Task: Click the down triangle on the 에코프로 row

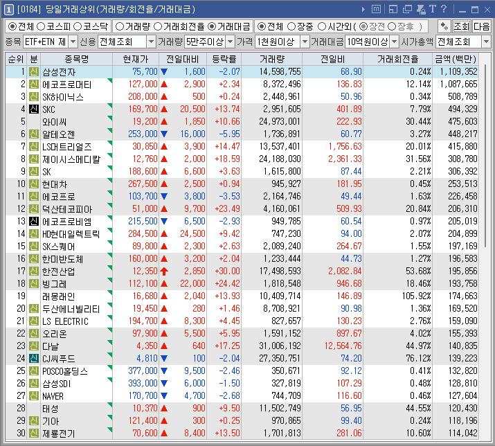Action: [164, 197]
